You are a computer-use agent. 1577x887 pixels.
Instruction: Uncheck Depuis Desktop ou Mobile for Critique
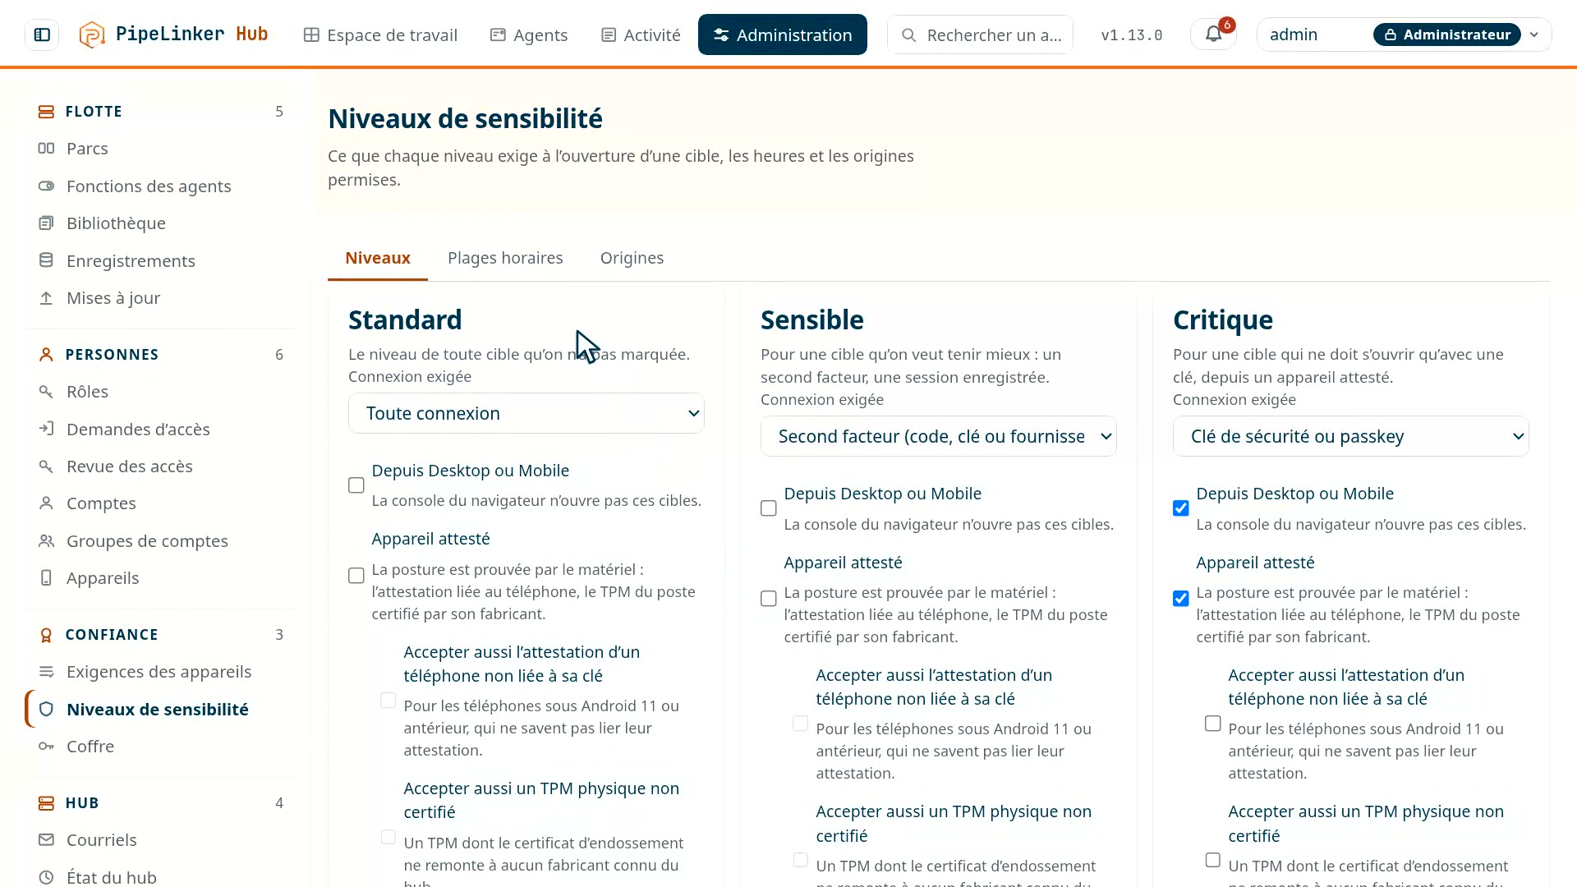click(1180, 508)
